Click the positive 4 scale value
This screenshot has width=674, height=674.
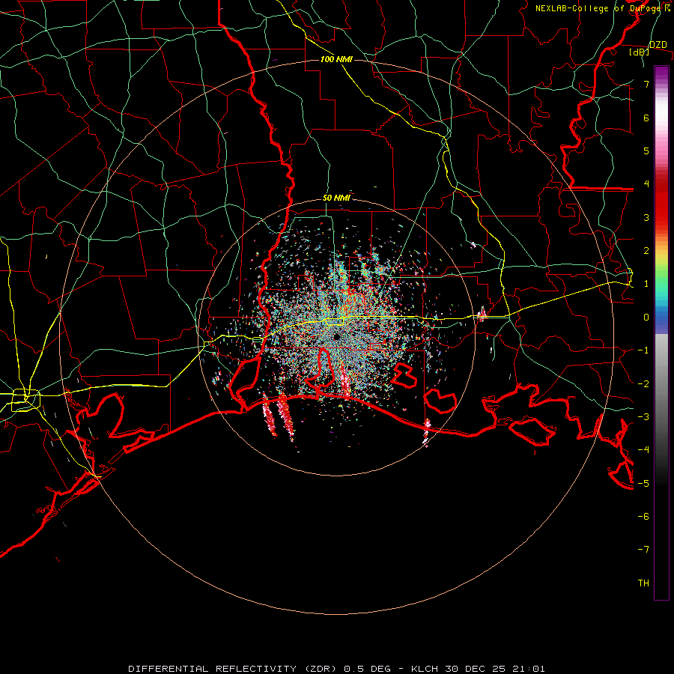(646, 184)
